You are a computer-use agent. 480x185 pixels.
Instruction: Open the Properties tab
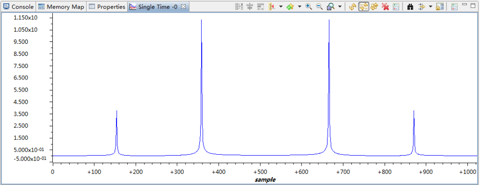click(x=107, y=7)
